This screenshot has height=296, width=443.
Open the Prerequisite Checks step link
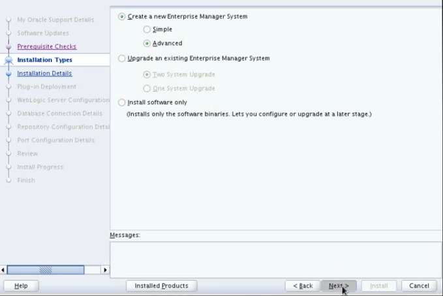46,46
